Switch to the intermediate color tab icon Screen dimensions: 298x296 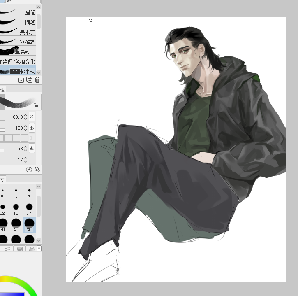(x=32, y=249)
